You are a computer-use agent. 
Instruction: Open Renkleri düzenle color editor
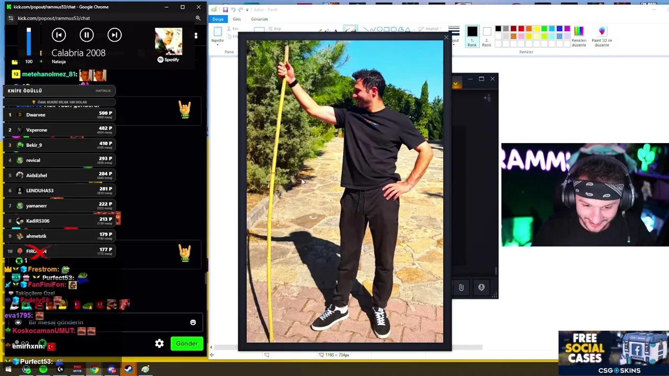pos(579,37)
